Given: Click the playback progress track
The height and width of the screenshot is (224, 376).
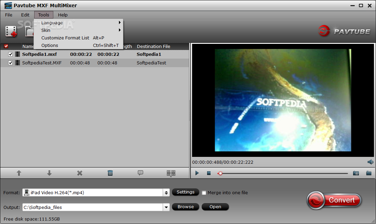Looking at the screenshot, I should point(282,173).
